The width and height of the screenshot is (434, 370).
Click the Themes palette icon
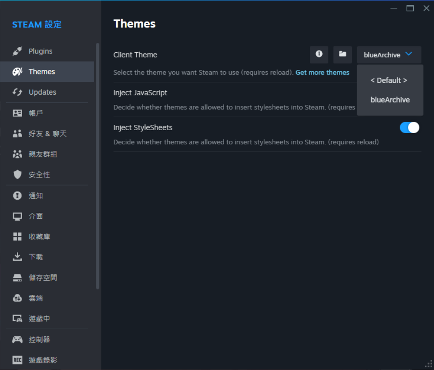tap(17, 72)
